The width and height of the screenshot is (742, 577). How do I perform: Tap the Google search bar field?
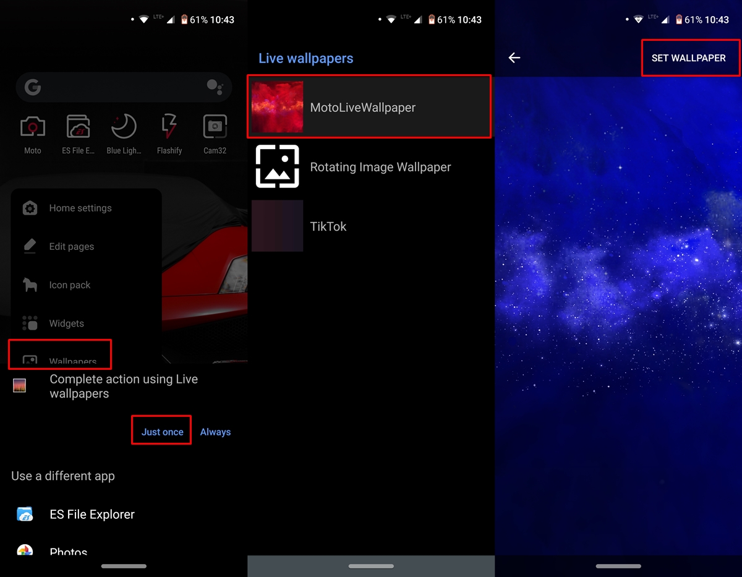(124, 87)
